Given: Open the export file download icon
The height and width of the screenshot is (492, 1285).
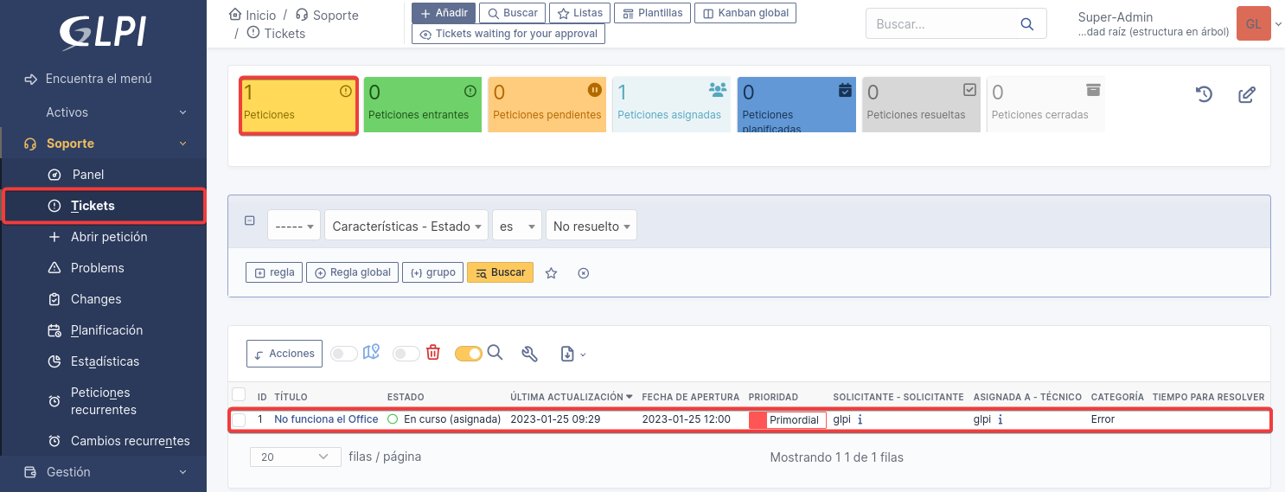Looking at the screenshot, I should [x=567, y=353].
